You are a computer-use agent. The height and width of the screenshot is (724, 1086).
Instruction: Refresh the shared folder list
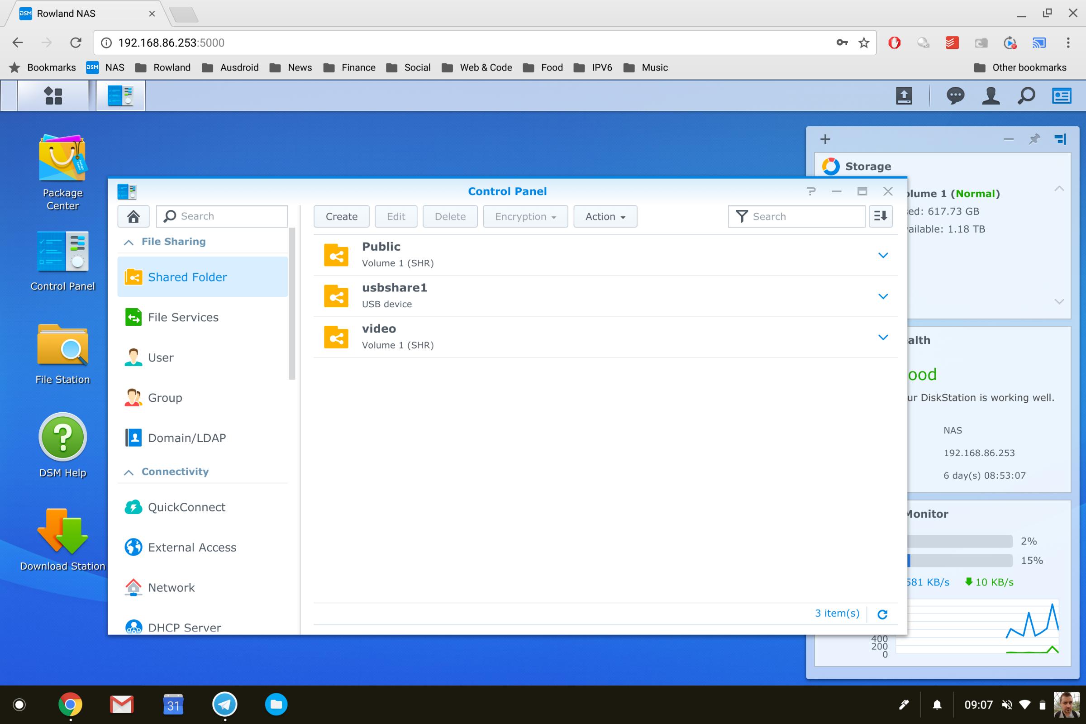pyautogui.click(x=882, y=614)
